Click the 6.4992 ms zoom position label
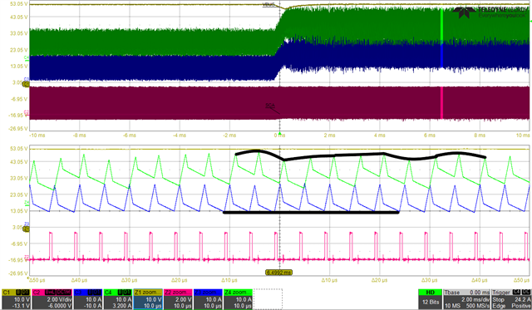This screenshot has width=532, height=310. tap(278, 273)
